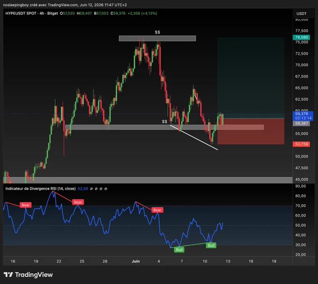This screenshot has width=318, height=284.
Task: Click the 80,00 RSI axis label
Action: coord(300,196)
